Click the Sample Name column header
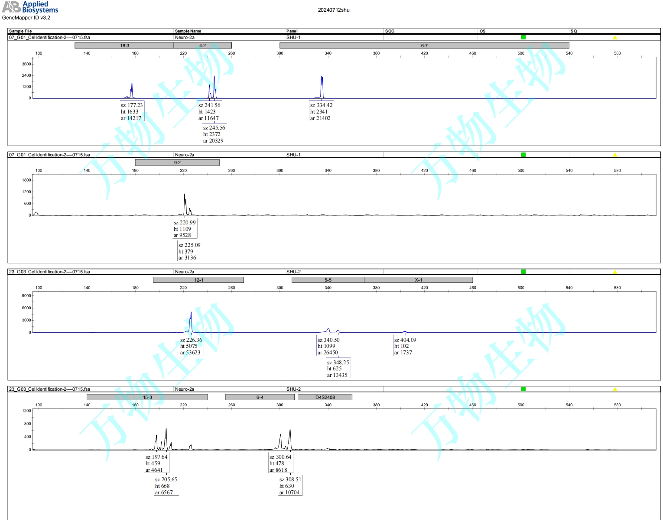663x522 pixels. coord(188,31)
